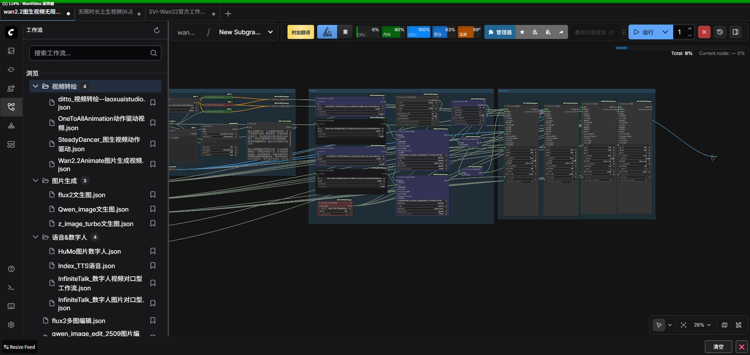Open the queue history clock icon
Image resolution: width=750 pixels, height=355 pixels.
click(x=720, y=32)
